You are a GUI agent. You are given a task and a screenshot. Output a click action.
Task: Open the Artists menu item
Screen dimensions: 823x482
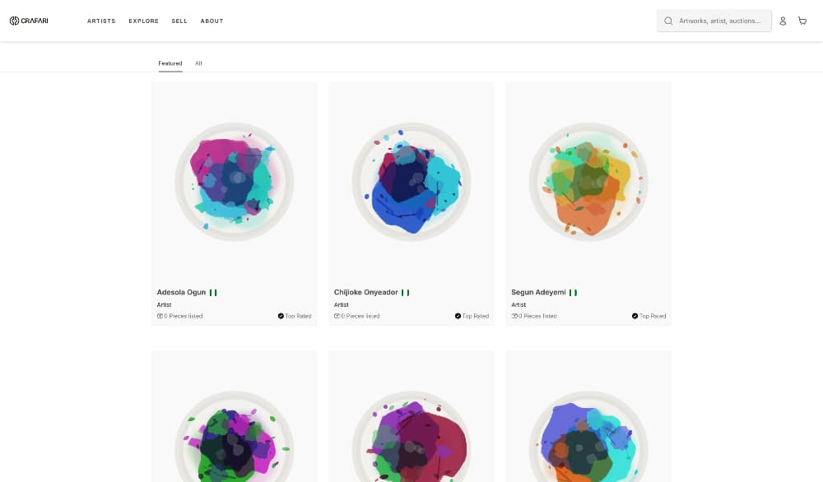pos(101,21)
